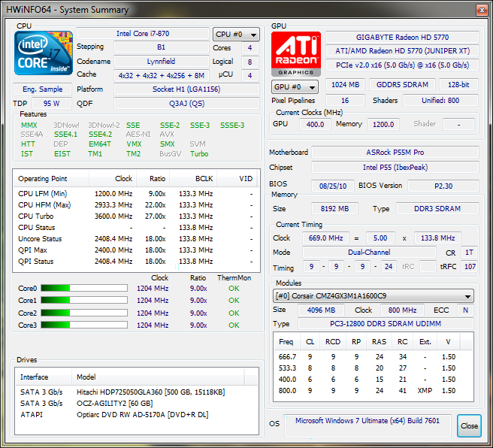Open the GPU #0 selector dropdown
493x448 pixels.
(294, 86)
